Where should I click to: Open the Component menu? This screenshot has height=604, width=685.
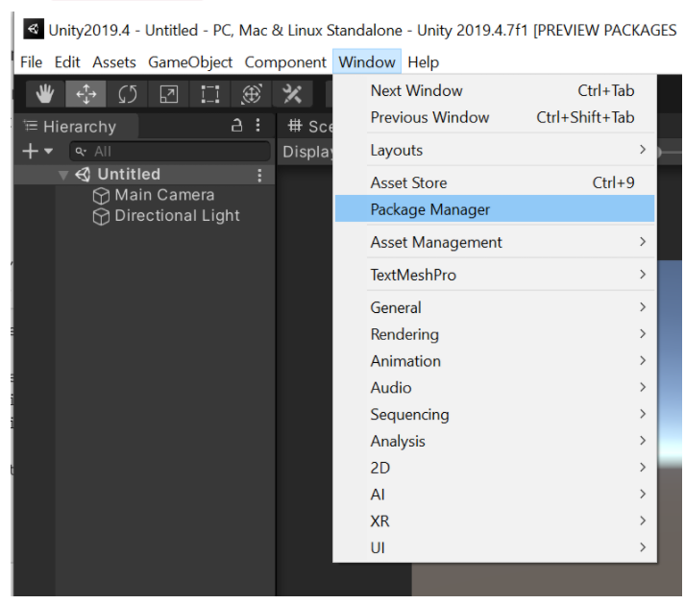pos(285,62)
